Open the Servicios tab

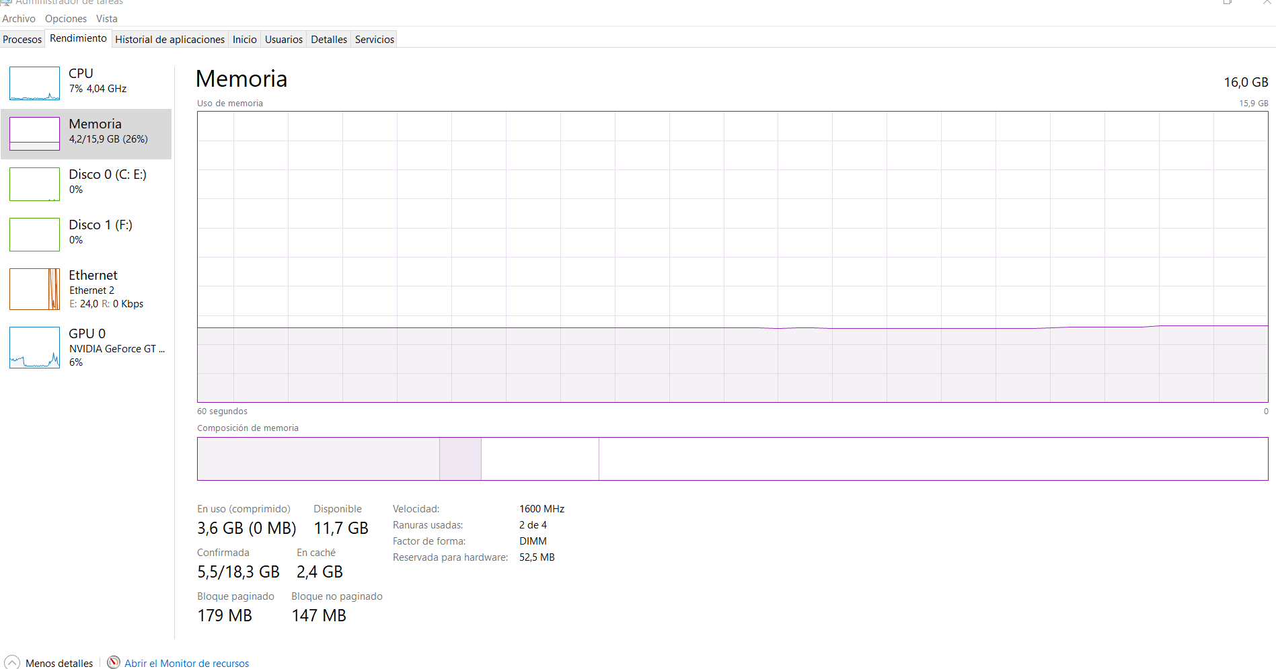pyautogui.click(x=374, y=40)
